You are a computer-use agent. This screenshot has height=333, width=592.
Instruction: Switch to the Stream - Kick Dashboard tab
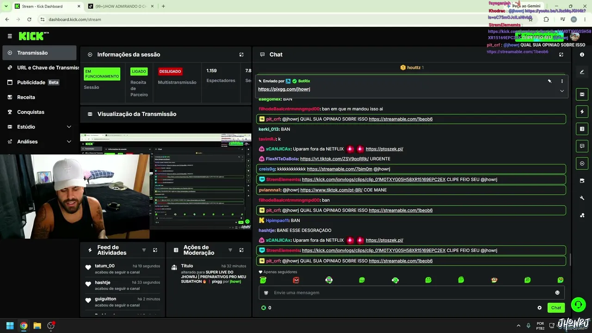click(x=46, y=6)
